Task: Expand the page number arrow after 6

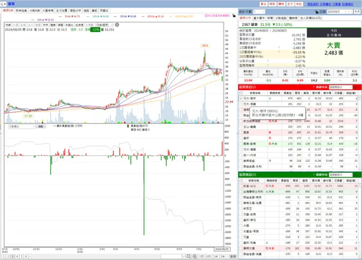Action: coord(30,256)
